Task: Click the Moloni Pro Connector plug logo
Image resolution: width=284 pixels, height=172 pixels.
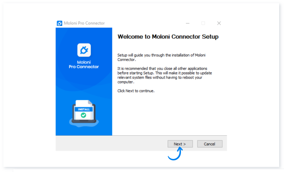Action: click(84, 50)
